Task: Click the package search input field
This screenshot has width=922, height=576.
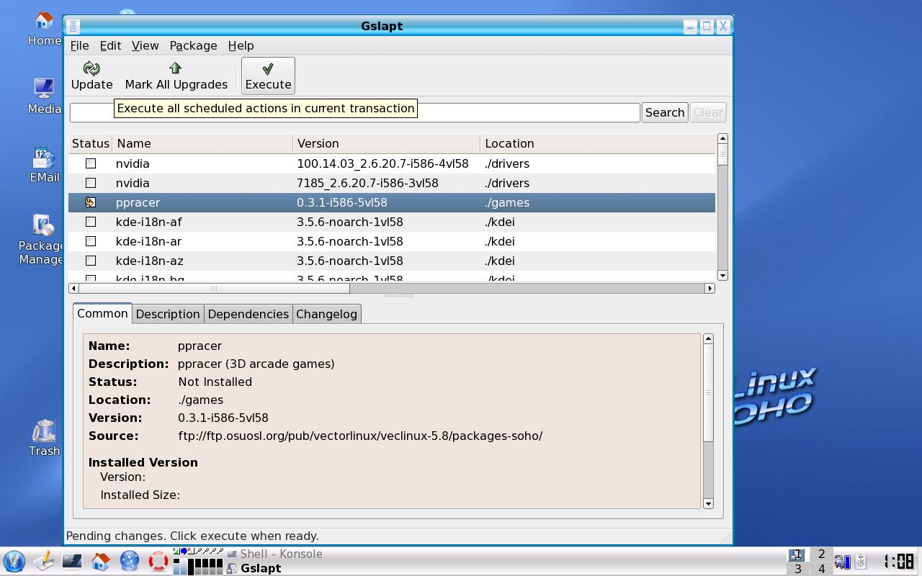Action: click(x=354, y=113)
